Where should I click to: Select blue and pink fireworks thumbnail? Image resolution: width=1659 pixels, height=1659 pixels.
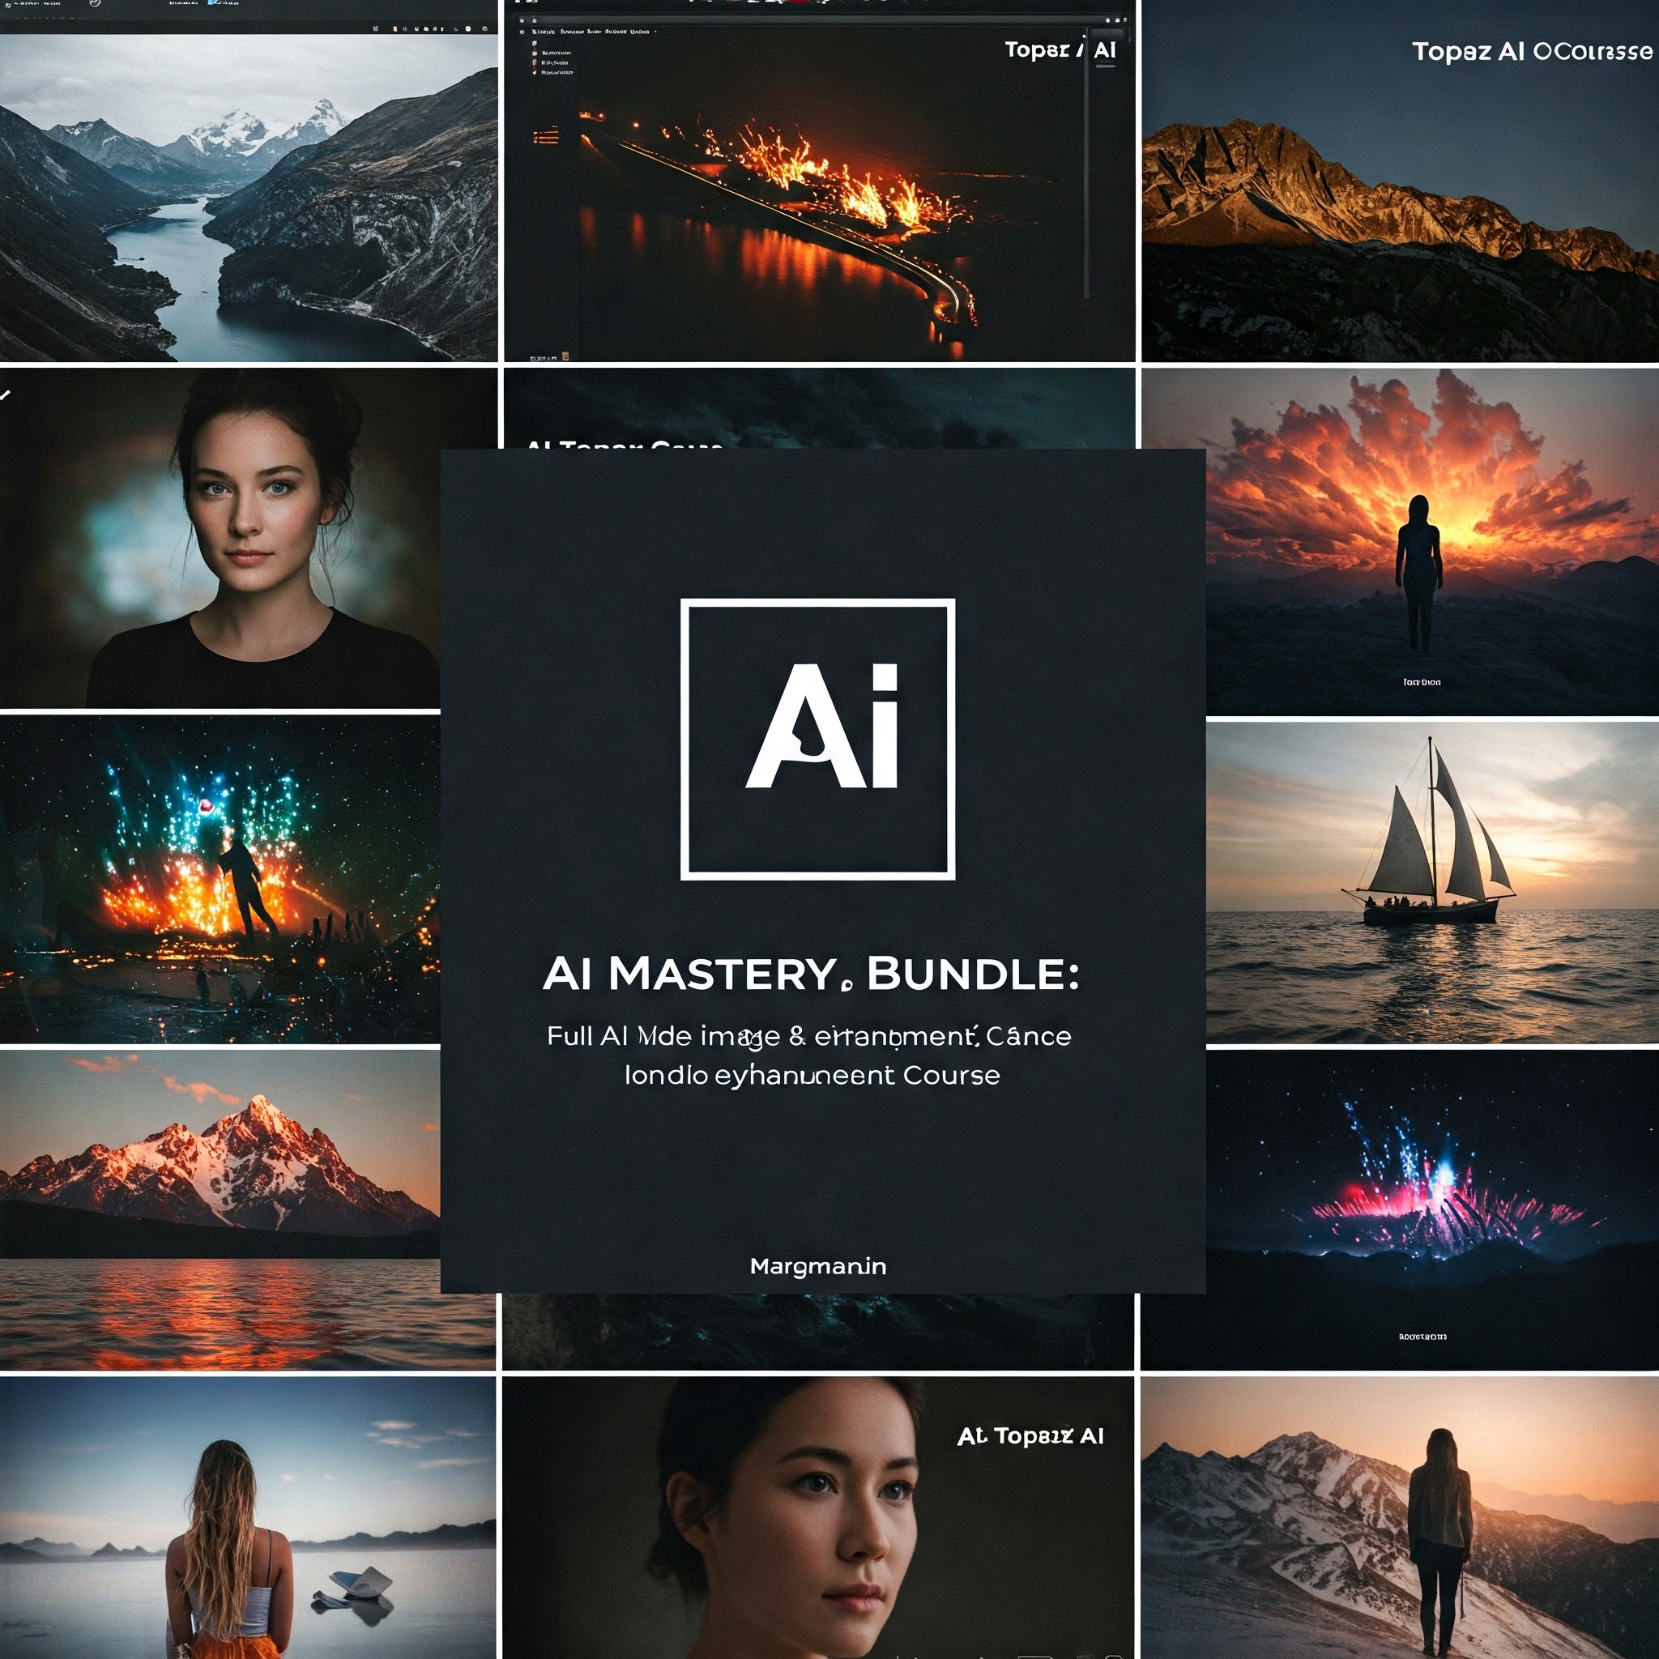tap(1432, 1209)
